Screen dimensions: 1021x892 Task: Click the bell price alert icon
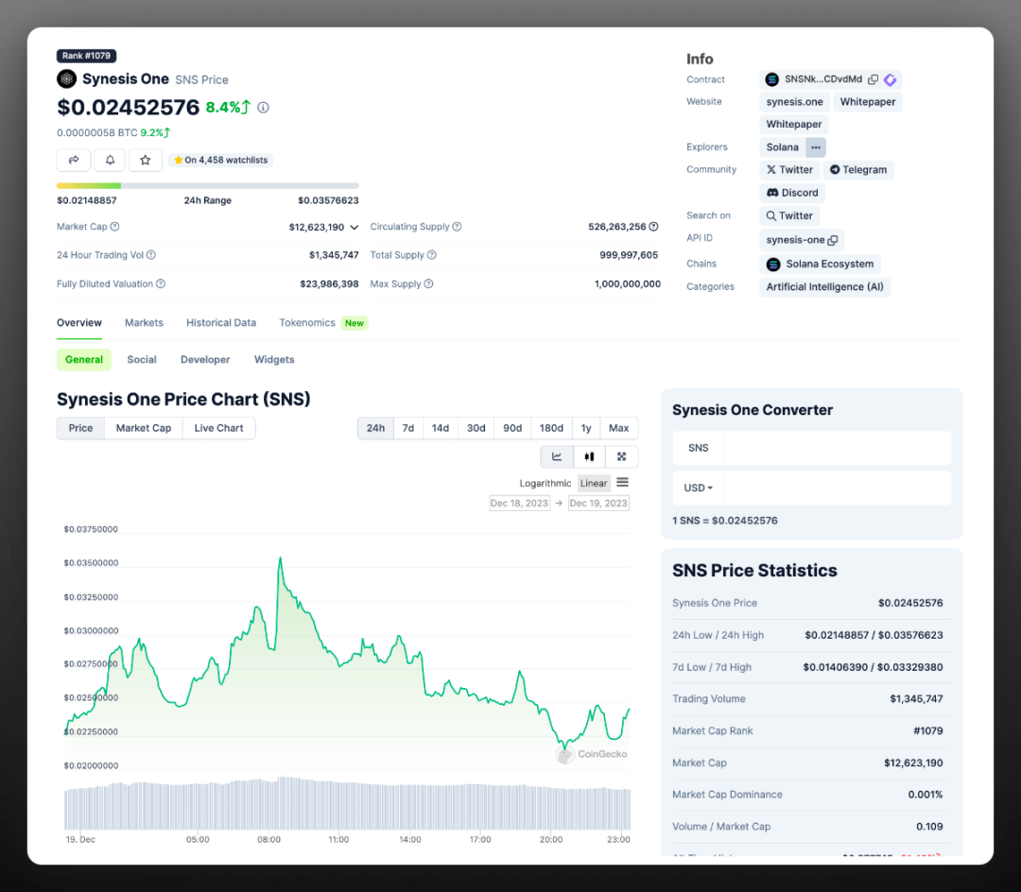coord(110,161)
